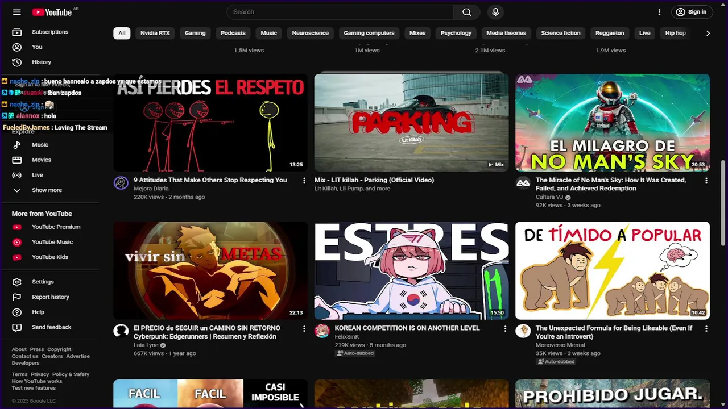Click the page vertical scrollbar

pos(723,202)
